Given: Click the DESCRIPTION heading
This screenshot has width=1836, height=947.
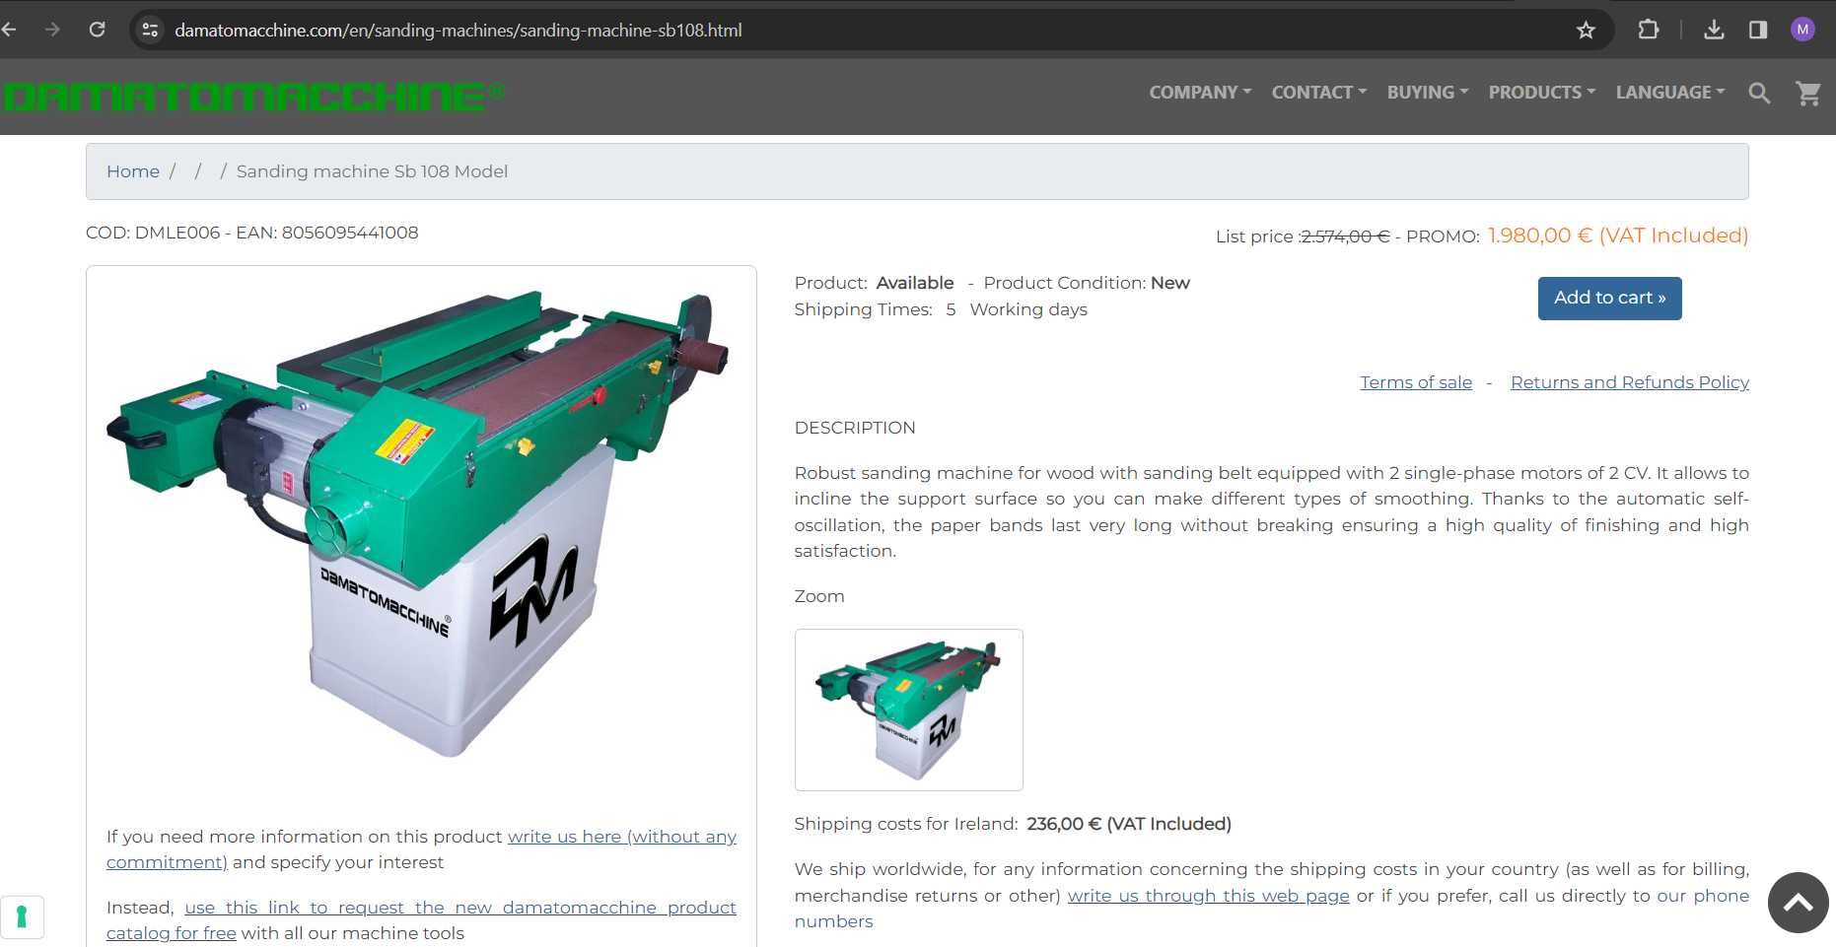Looking at the screenshot, I should 855,428.
